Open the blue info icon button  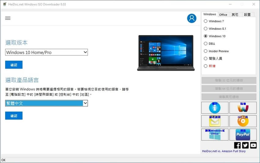215,108
